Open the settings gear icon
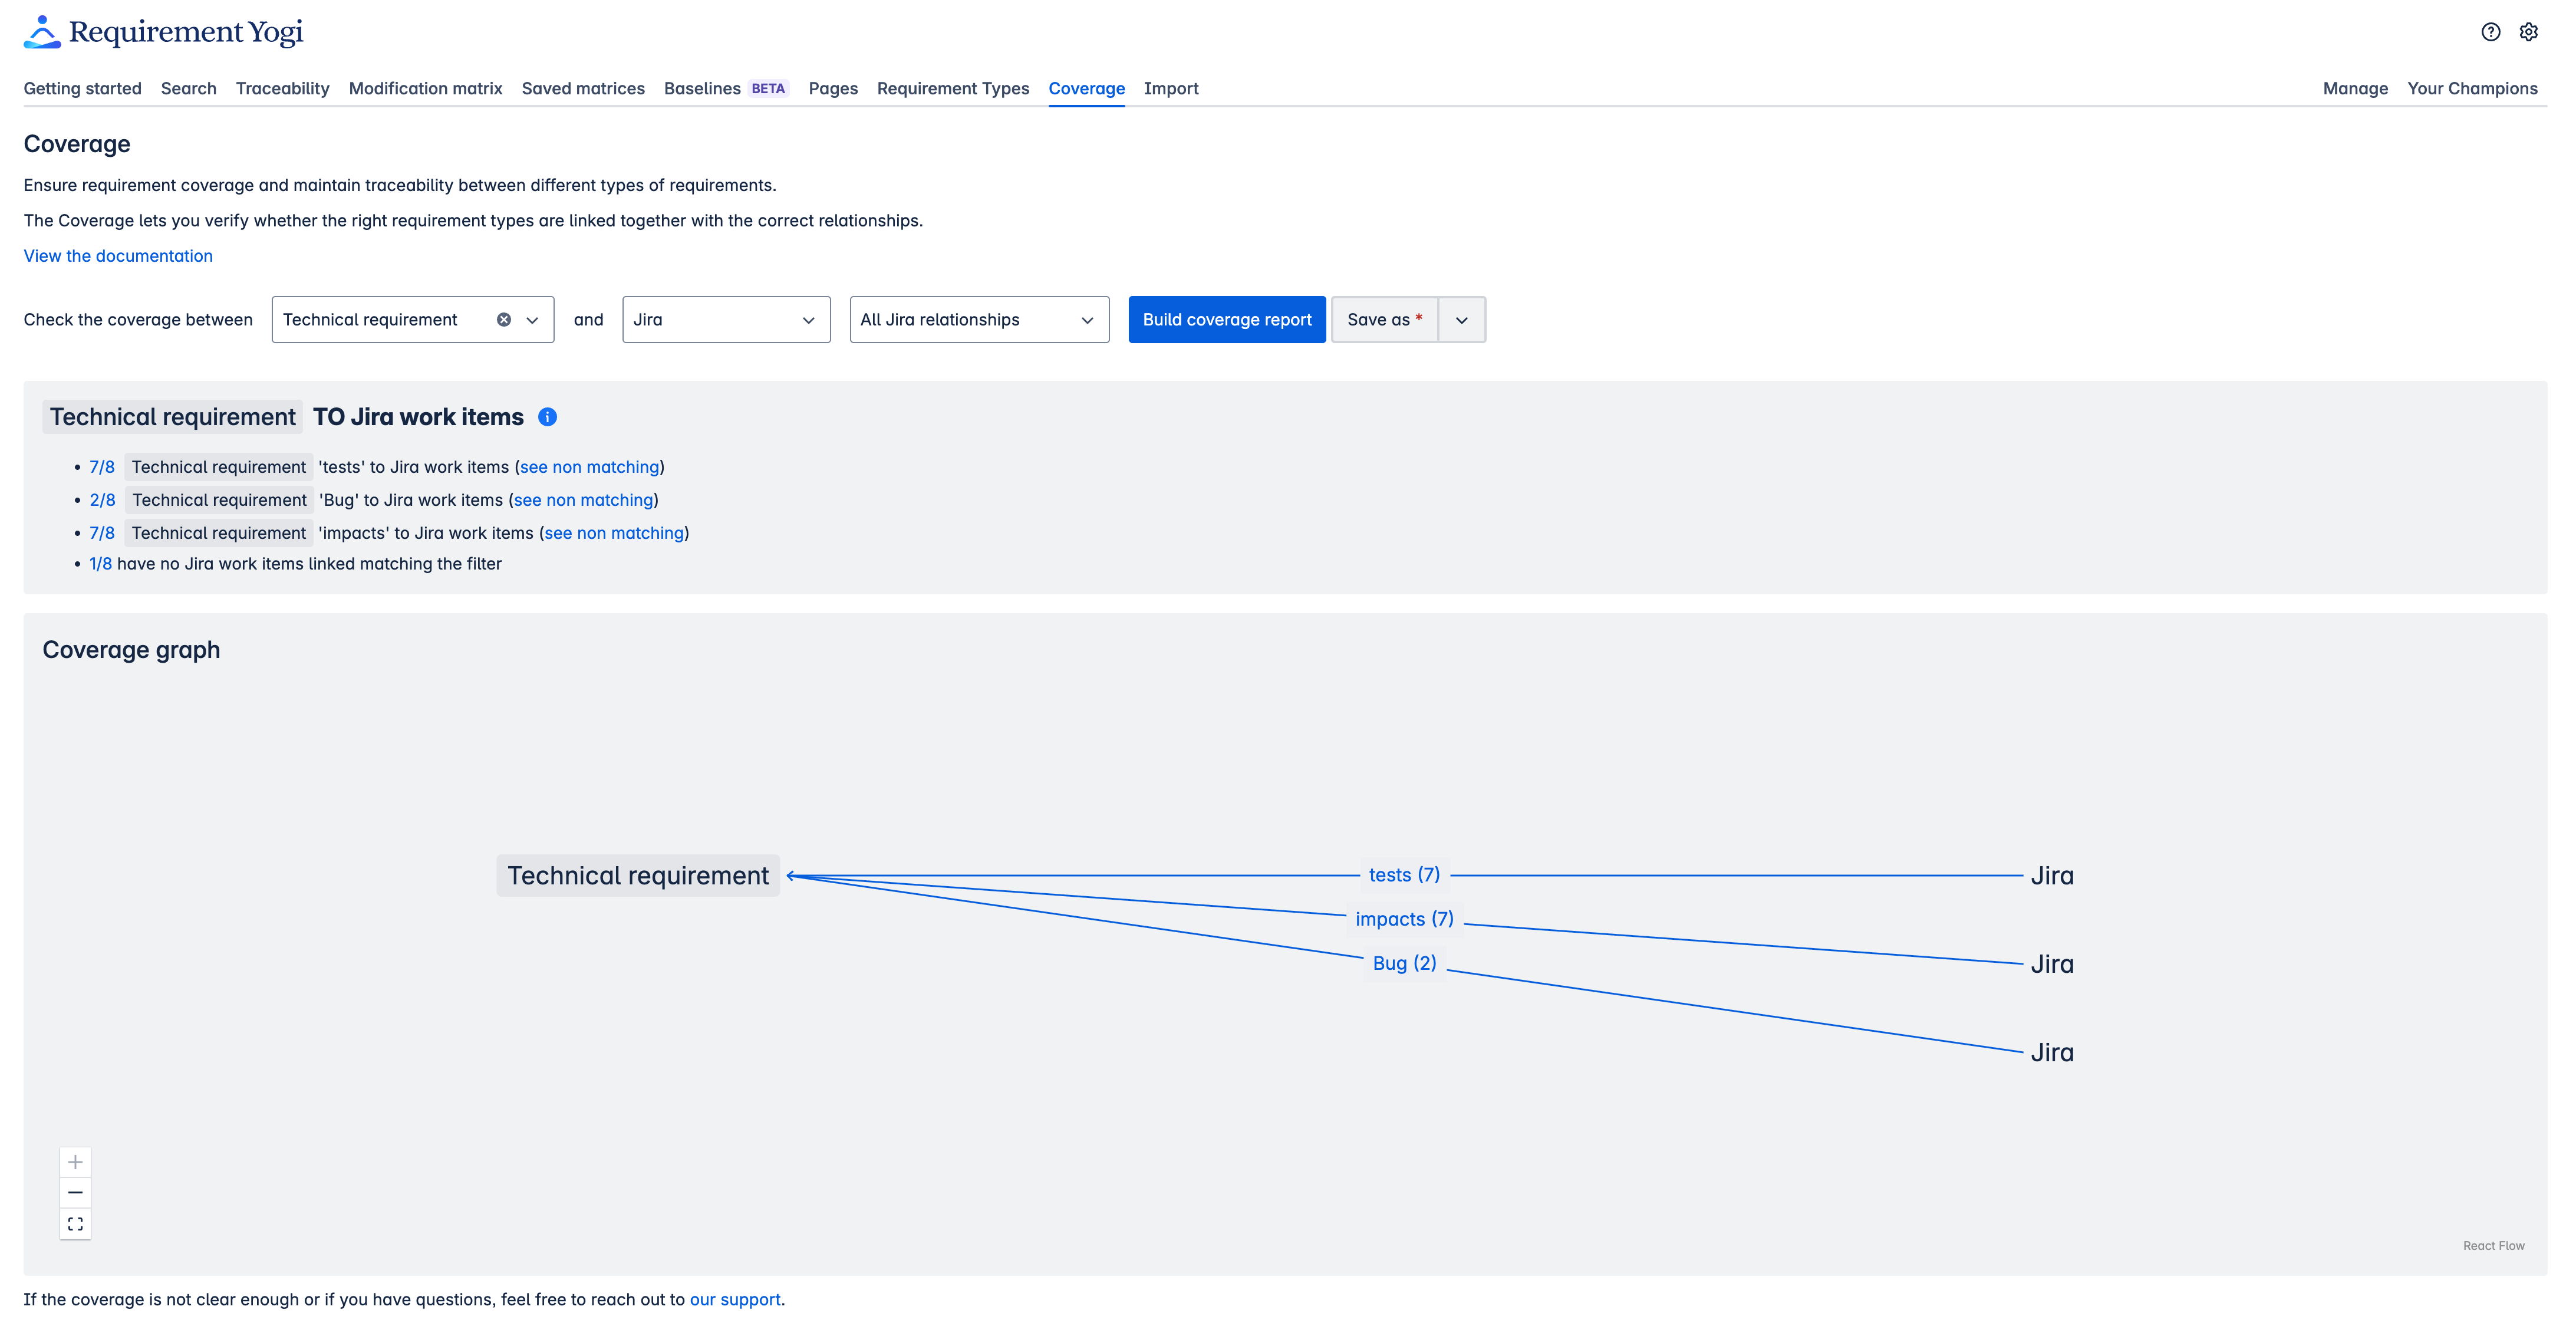 coord(2528,32)
